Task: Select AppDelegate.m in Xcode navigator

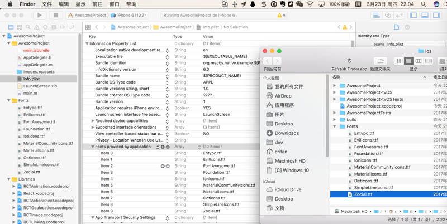Action: (x=37, y=65)
